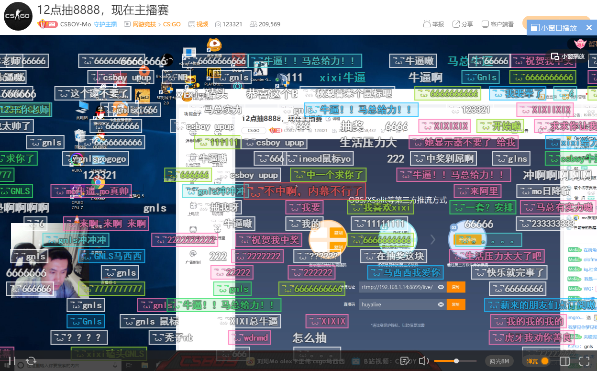The height and width of the screenshot is (371, 597).
Task: Enable 小窗口播放 picture-in-picture playback
Action: (x=555, y=28)
